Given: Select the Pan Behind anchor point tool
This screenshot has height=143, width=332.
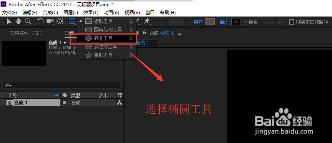Looking at the screenshot, I should pos(60,21).
